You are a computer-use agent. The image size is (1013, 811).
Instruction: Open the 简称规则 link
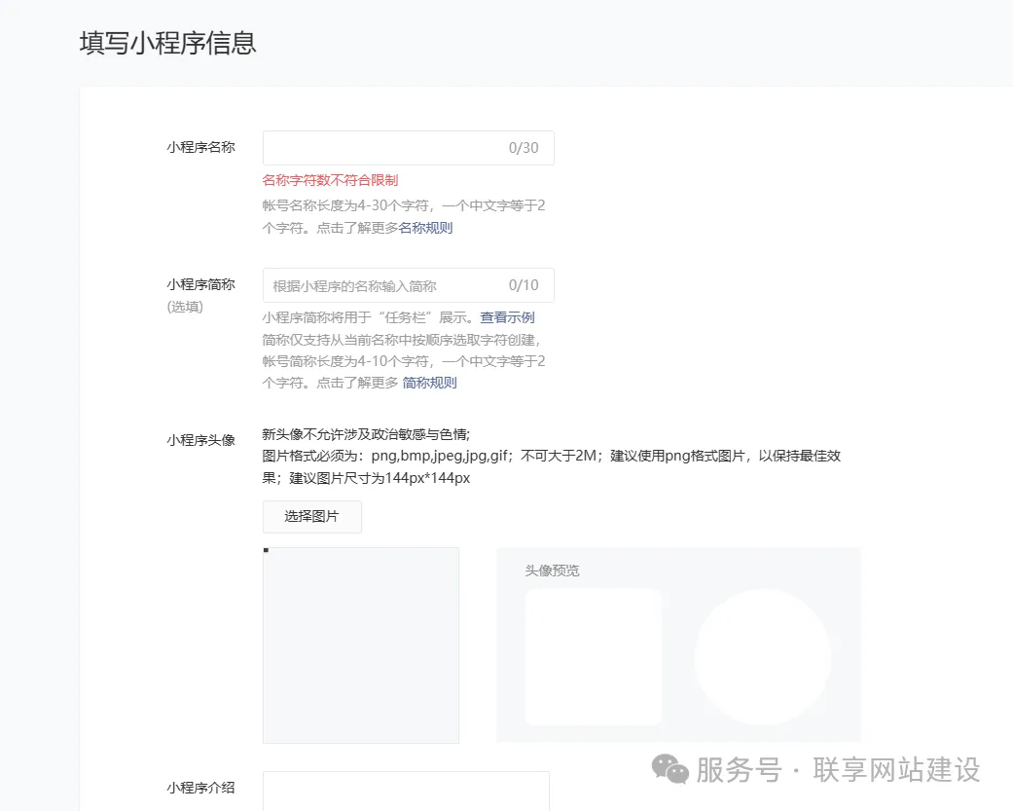click(x=429, y=382)
